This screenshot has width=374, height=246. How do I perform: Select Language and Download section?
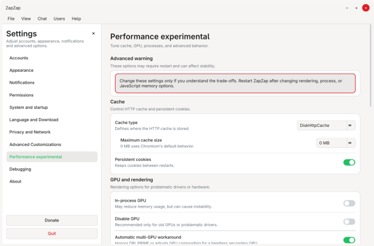[52, 120]
